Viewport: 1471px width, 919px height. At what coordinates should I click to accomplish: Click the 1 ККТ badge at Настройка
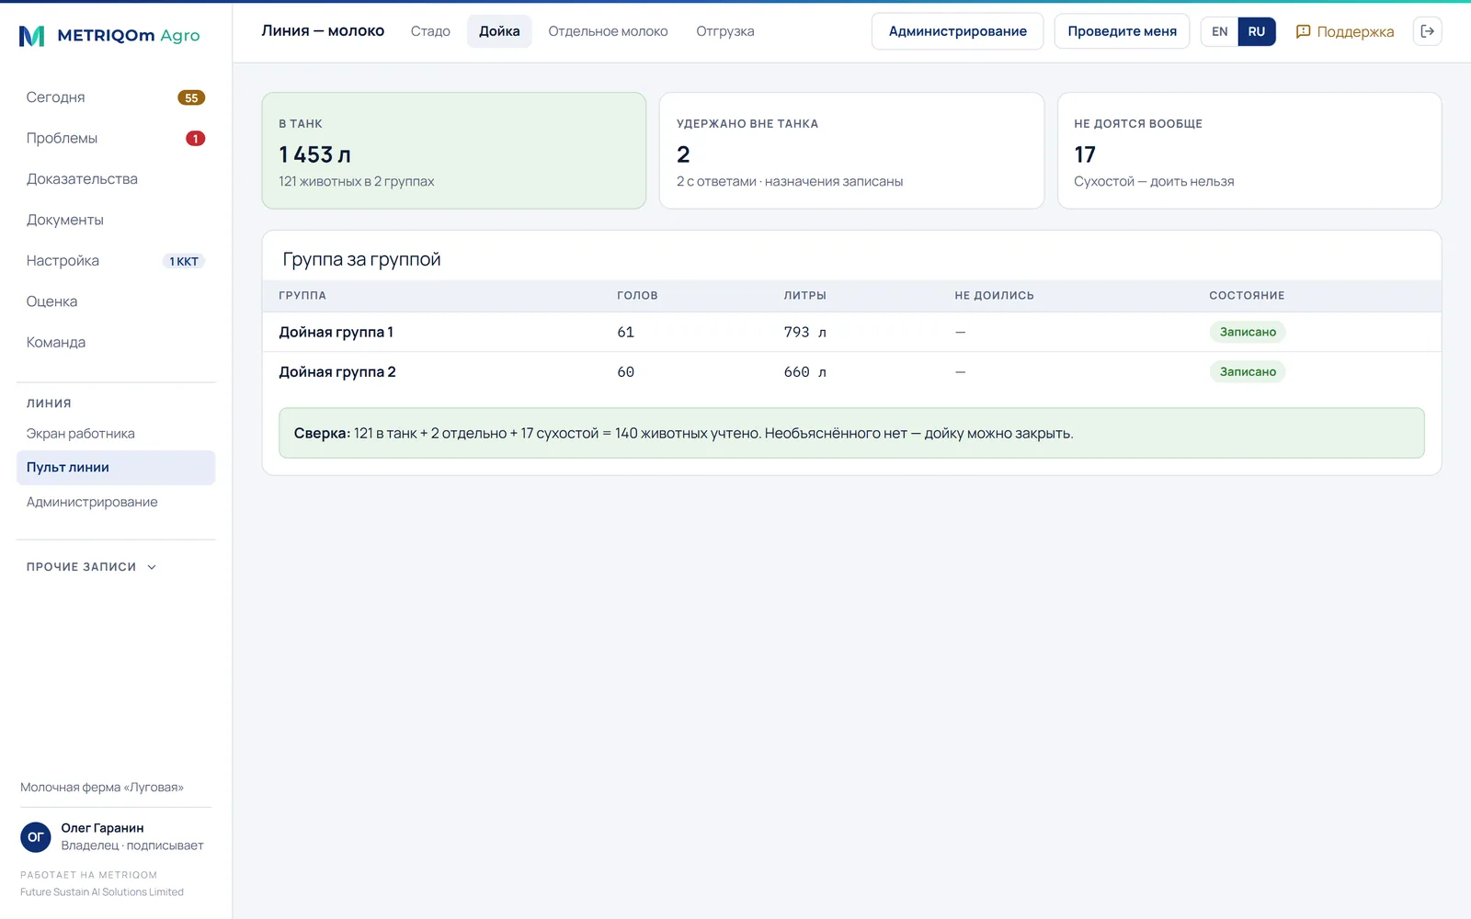coord(184,261)
